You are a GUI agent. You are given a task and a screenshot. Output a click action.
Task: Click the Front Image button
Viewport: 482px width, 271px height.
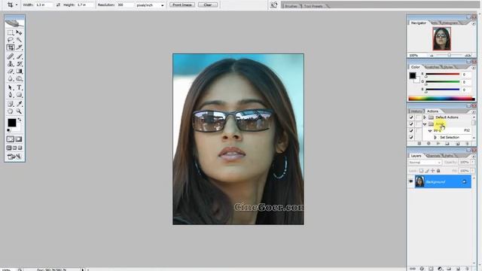click(182, 5)
